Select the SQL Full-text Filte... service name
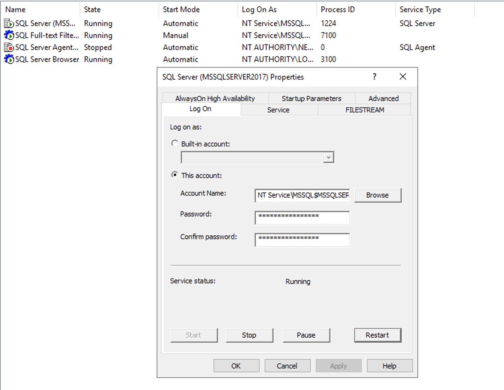Image resolution: width=504 pixels, height=390 pixels. click(47, 35)
